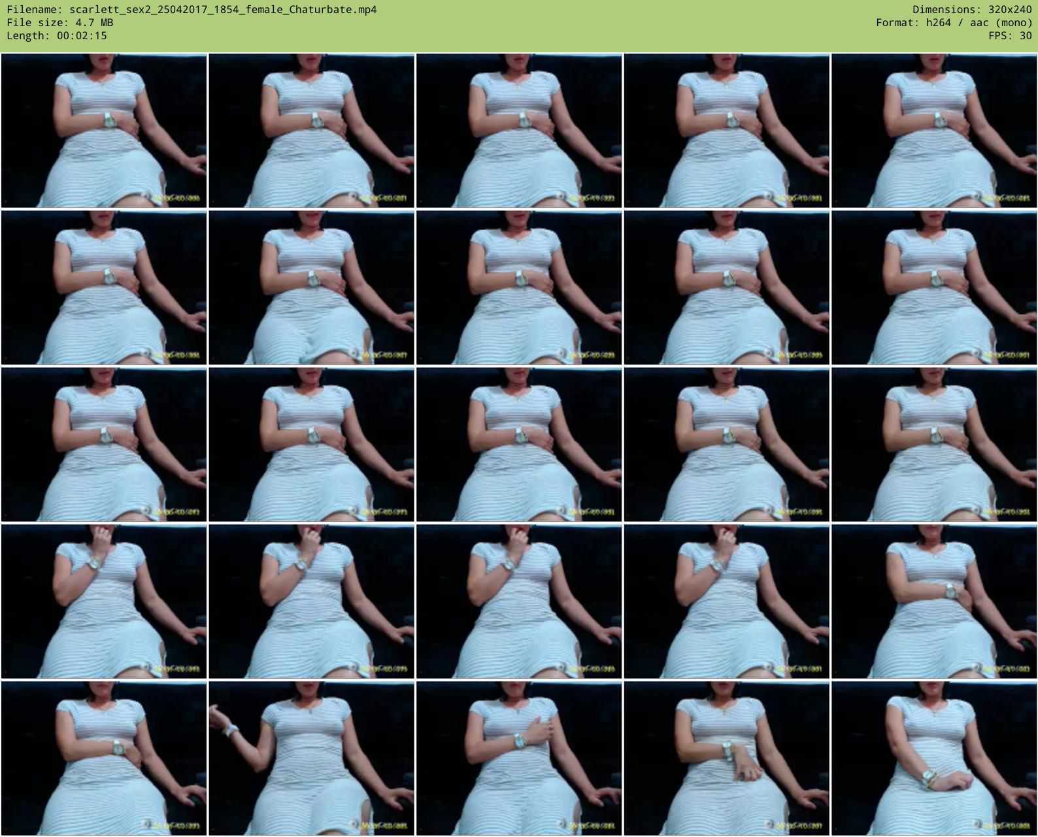This screenshot has width=1038, height=837.
Task: Open bottom-row thumbnail with arm extended sideways
Action: coord(311,759)
